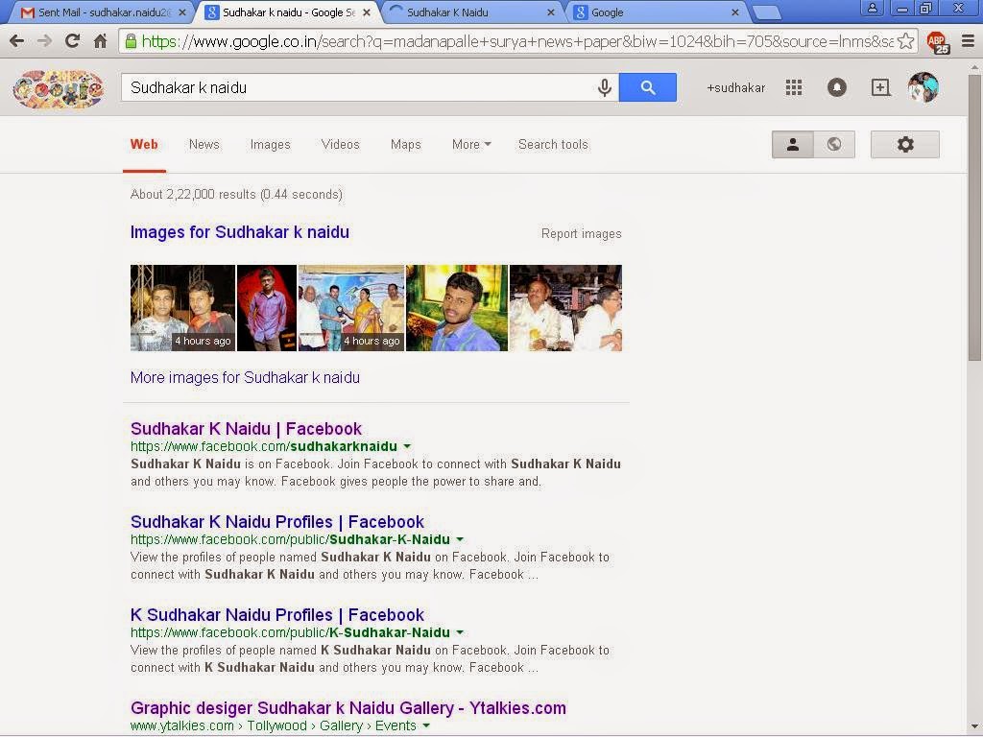This screenshot has width=983, height=737.
Task: Close the Google tab
Action: 735,12
